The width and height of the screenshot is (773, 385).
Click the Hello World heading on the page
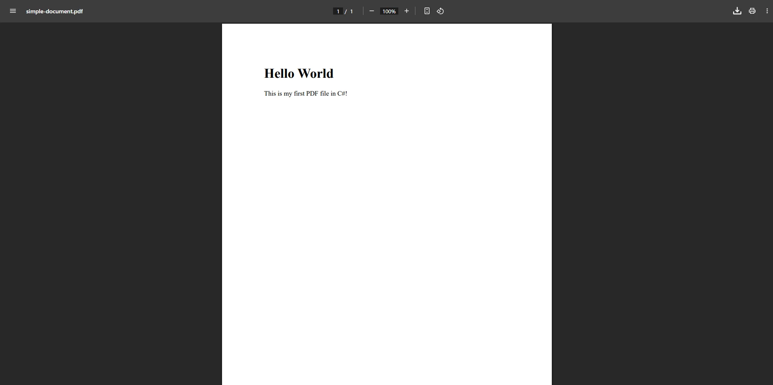tap(299, 74)
